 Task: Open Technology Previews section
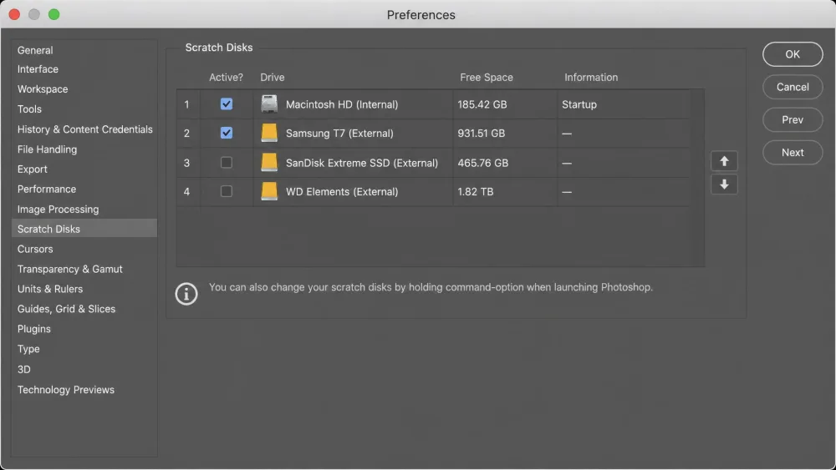(x=66, y=390)
